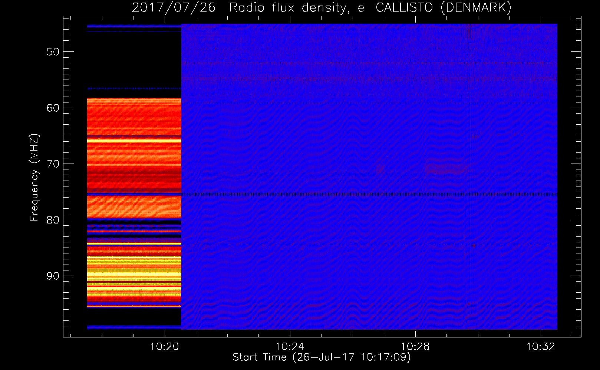This screenshot has width=600, height=370.
Task: Select the 10:28 time tick label
Action: [x=415, y=347]
